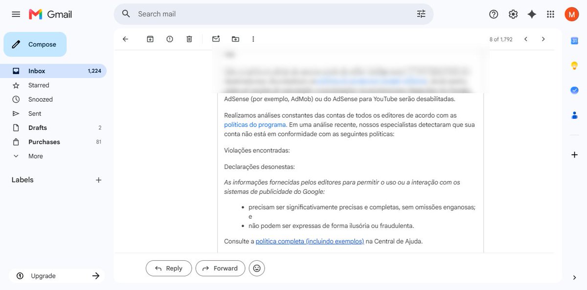Compose a new email
Image resolution: width=587 pixels, height=290 pixels.
click(x=35, y=44)
